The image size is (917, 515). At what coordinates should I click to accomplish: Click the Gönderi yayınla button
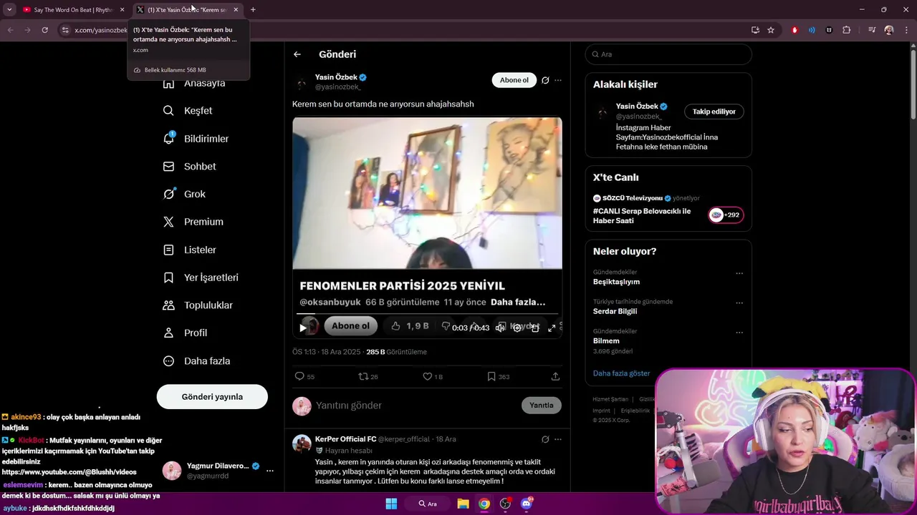(212, 397)
